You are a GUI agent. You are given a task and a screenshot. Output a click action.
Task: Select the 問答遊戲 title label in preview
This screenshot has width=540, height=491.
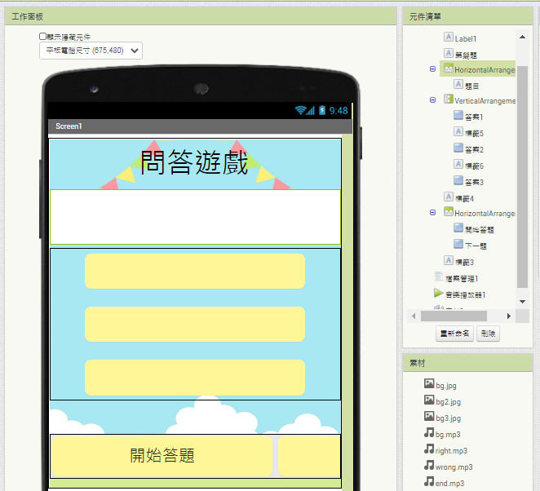[194, 162]
